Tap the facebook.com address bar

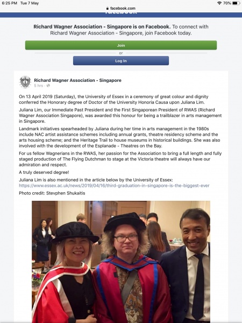click(121, 9)
